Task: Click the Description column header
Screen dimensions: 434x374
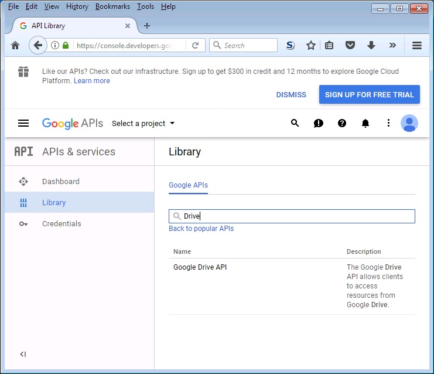Action: (364, 251)
